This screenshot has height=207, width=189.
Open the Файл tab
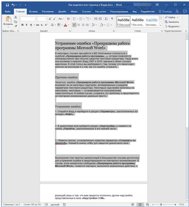pyautogui.click(x=8, y=11)
